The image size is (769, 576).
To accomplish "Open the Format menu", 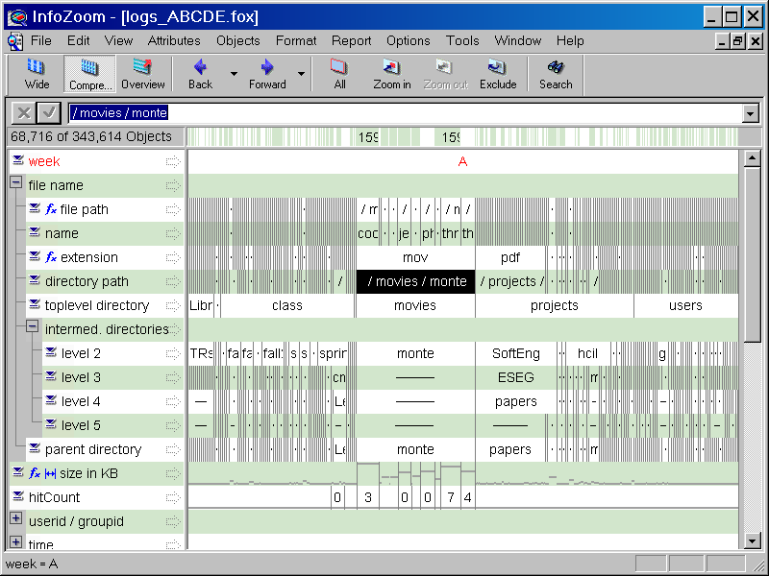I will pyautogui.click(x=296, y=41).
